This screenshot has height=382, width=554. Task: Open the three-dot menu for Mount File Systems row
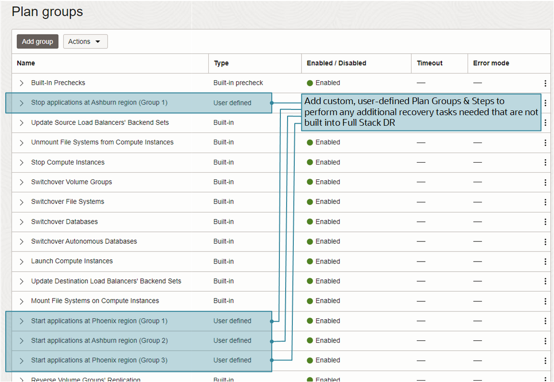(x=545, y=301)
